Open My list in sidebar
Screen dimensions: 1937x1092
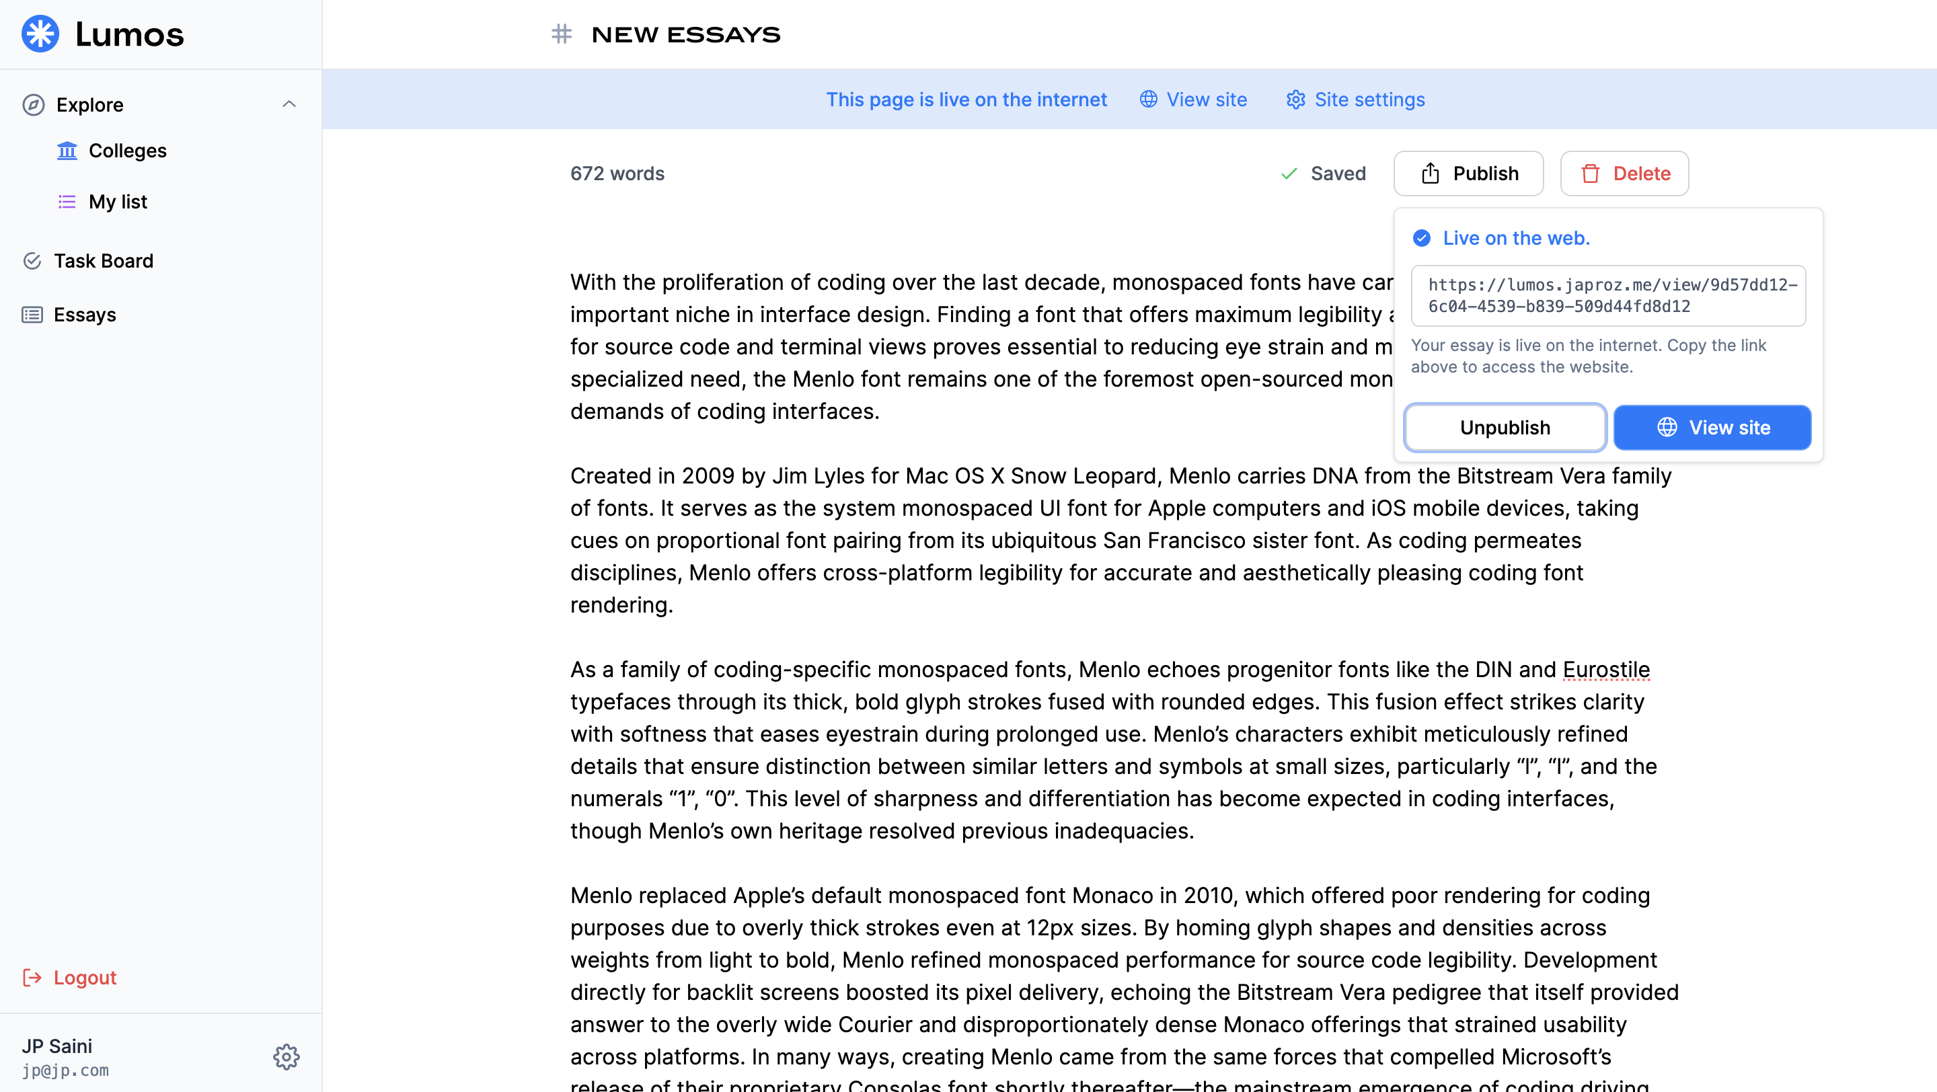[x=118, y=202]
